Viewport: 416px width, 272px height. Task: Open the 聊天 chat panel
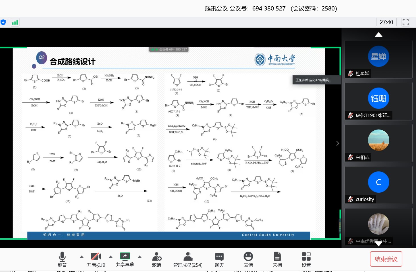click(x=219, y=257)
